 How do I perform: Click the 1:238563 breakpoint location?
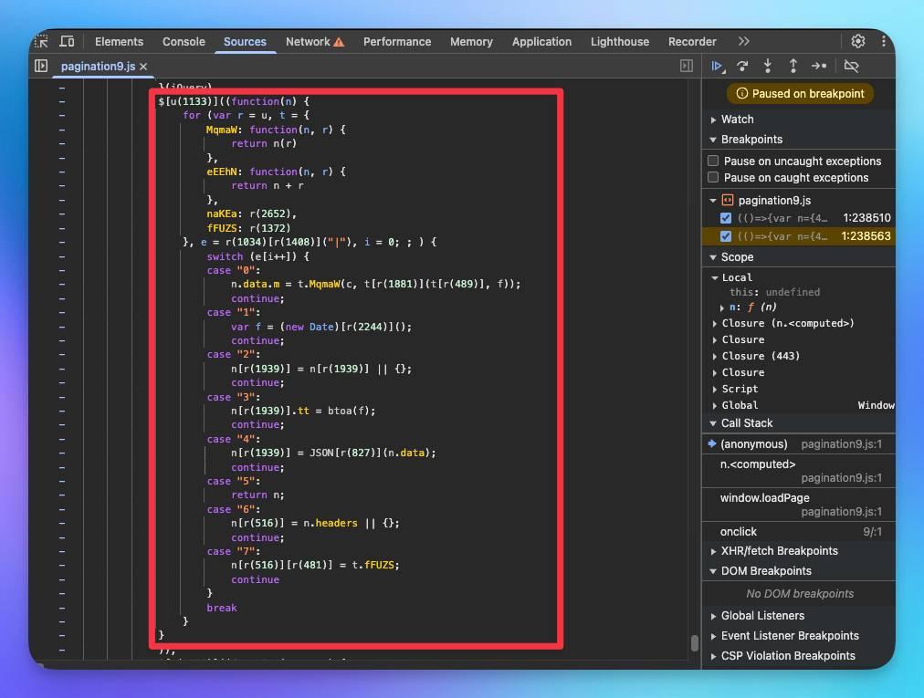[x=866, y=236]
